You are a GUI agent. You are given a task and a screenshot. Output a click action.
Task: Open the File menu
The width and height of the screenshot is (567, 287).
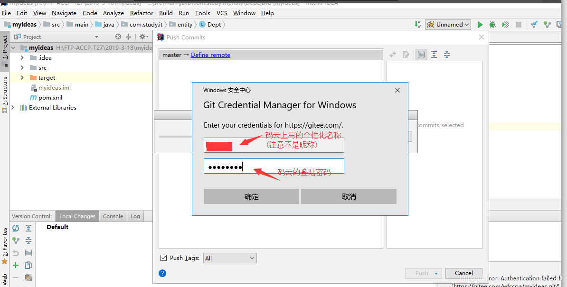pyautogui.click(x=7, y=13)
